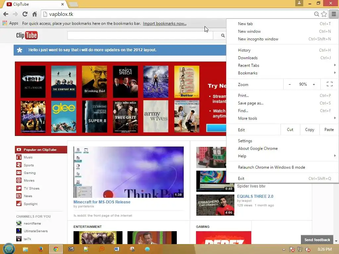
Task: Play the ERMAHGERD CAR CRASH video thumbnail
Action: coord(215,205)
